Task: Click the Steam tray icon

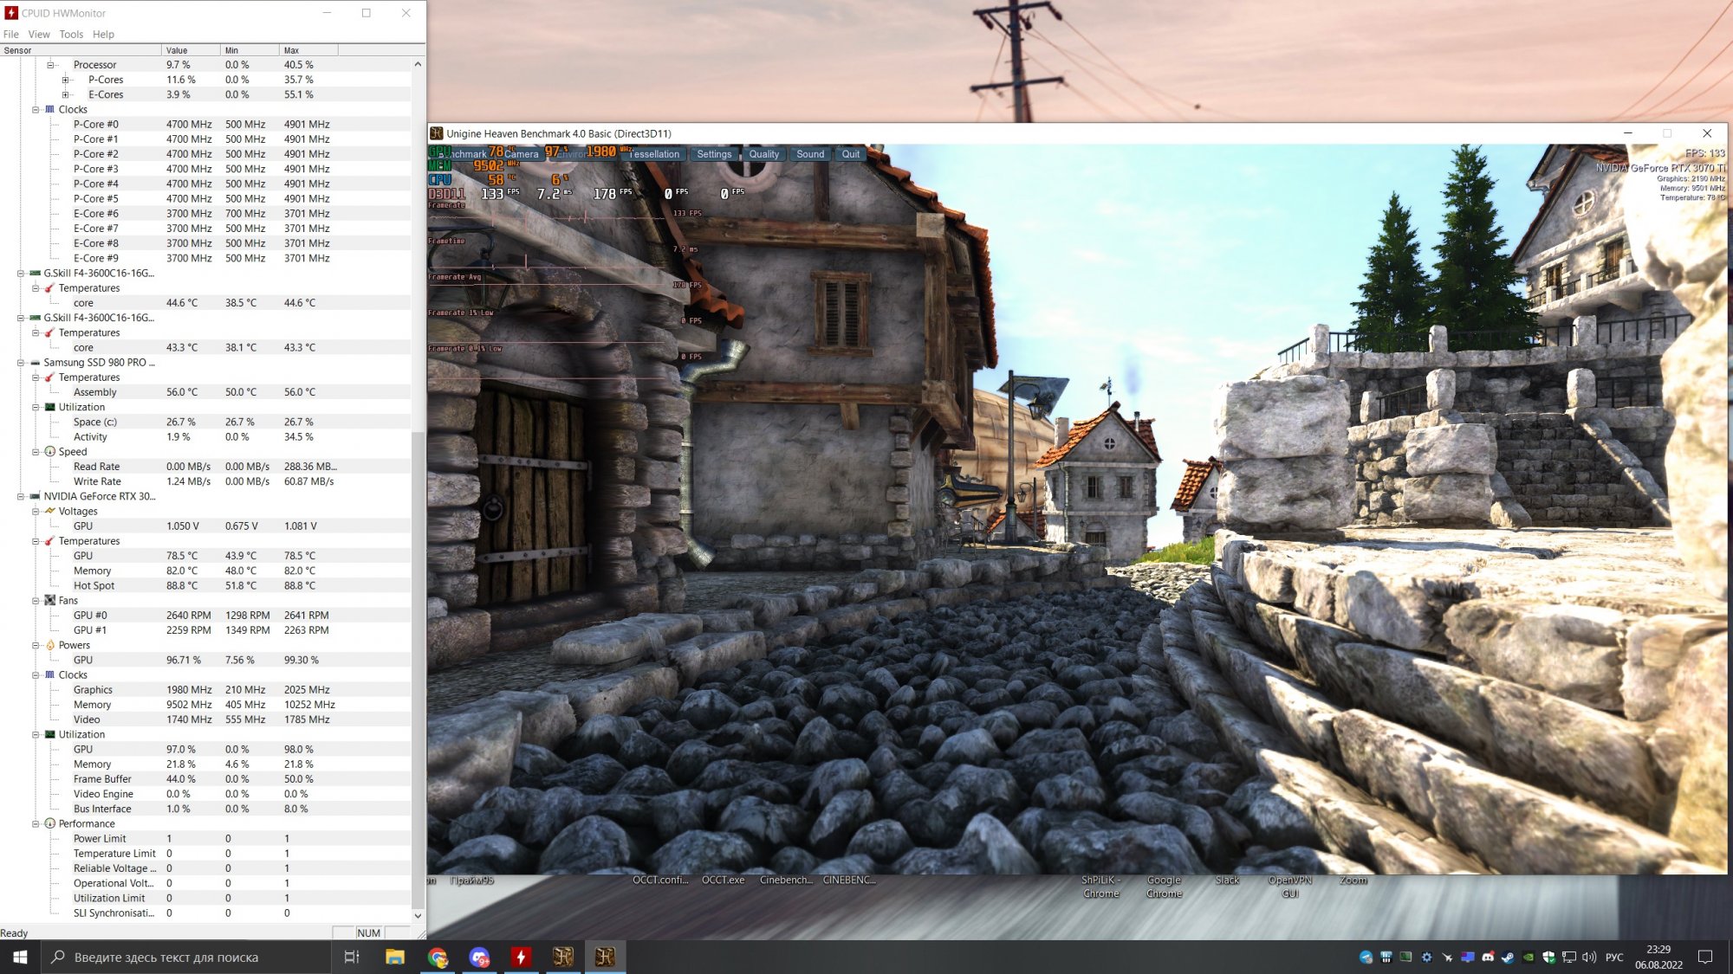Action: coord(1508,957)
